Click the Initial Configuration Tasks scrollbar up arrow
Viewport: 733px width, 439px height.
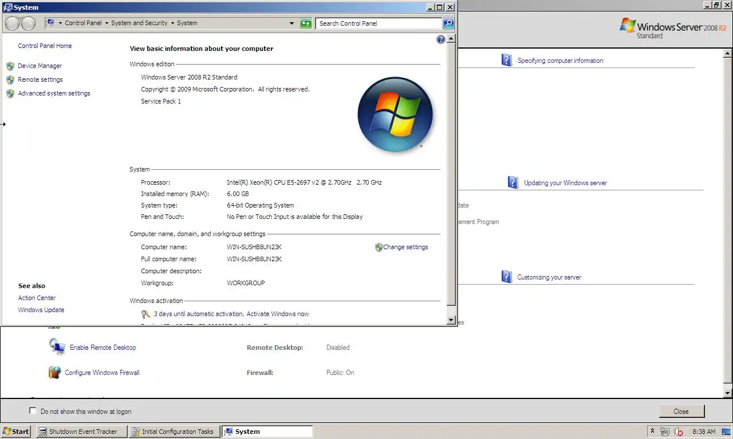[728, 53]
